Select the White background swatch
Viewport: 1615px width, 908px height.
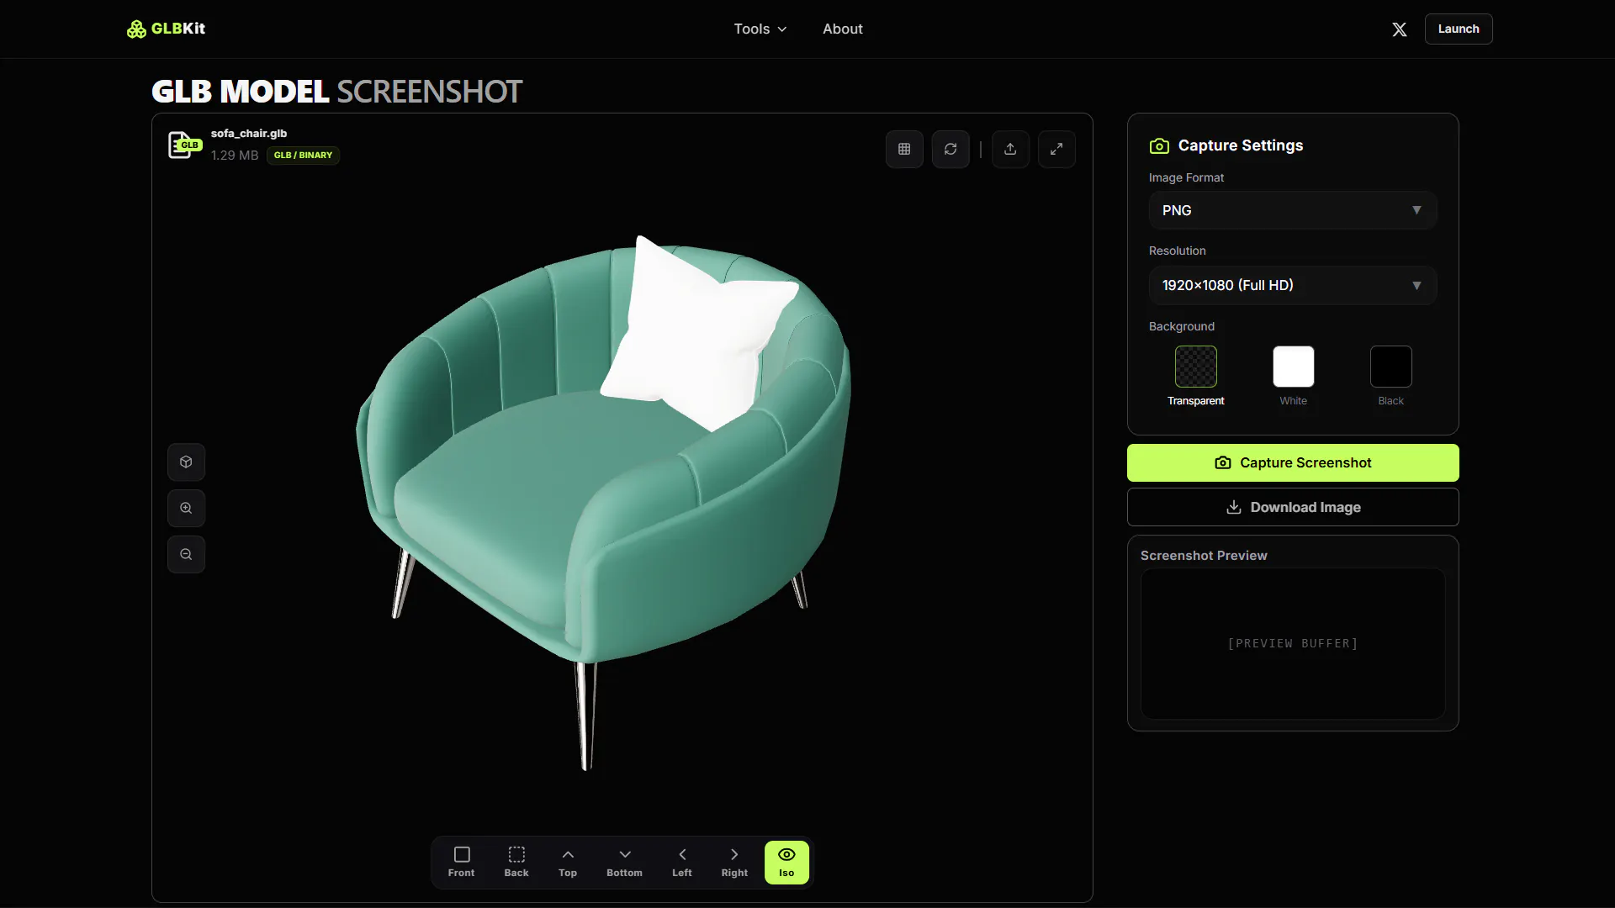(1293, 367)
